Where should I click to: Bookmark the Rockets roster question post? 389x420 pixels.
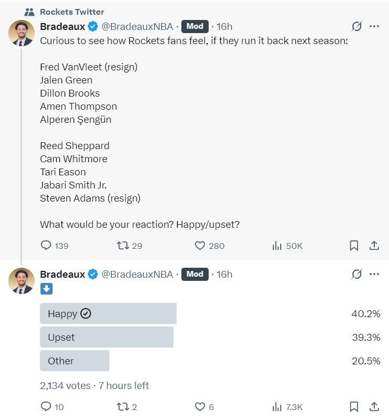click(354, 245)
